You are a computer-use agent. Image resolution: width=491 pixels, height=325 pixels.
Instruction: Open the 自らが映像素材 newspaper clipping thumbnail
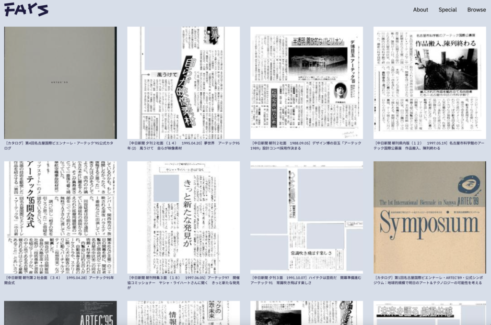(x=183, y=82)
